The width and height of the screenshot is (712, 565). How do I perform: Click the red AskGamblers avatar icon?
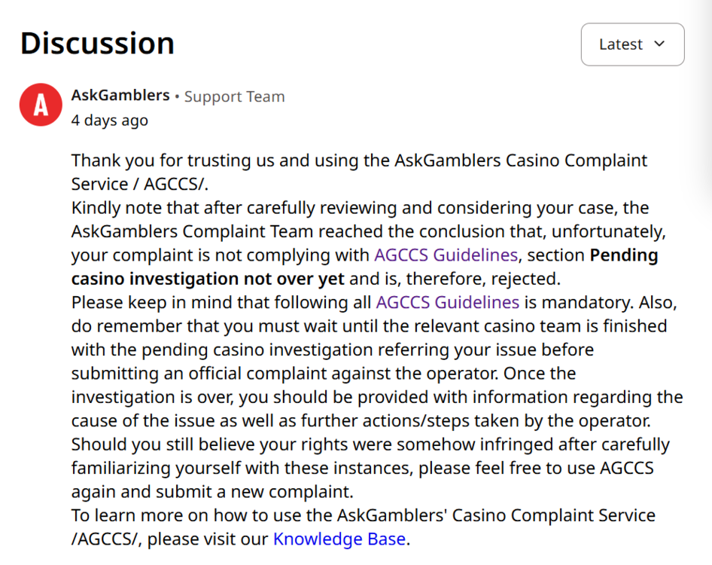(41, 105)
